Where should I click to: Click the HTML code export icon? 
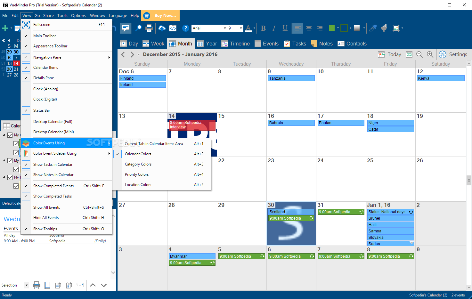[x=173, y=28]
